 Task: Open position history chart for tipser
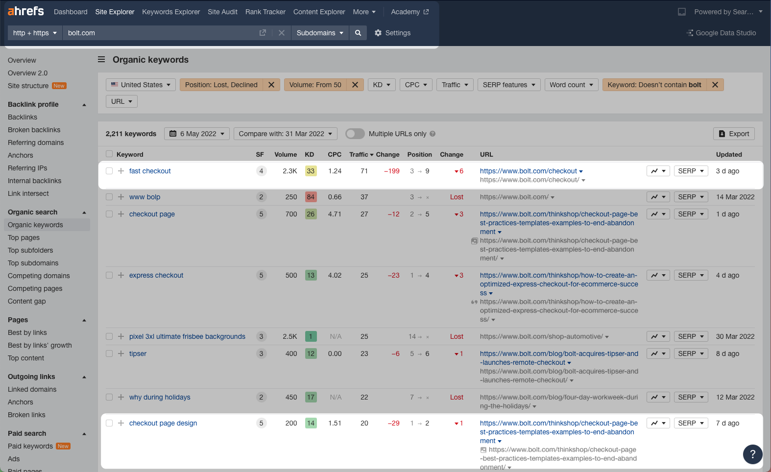point(658,354)
